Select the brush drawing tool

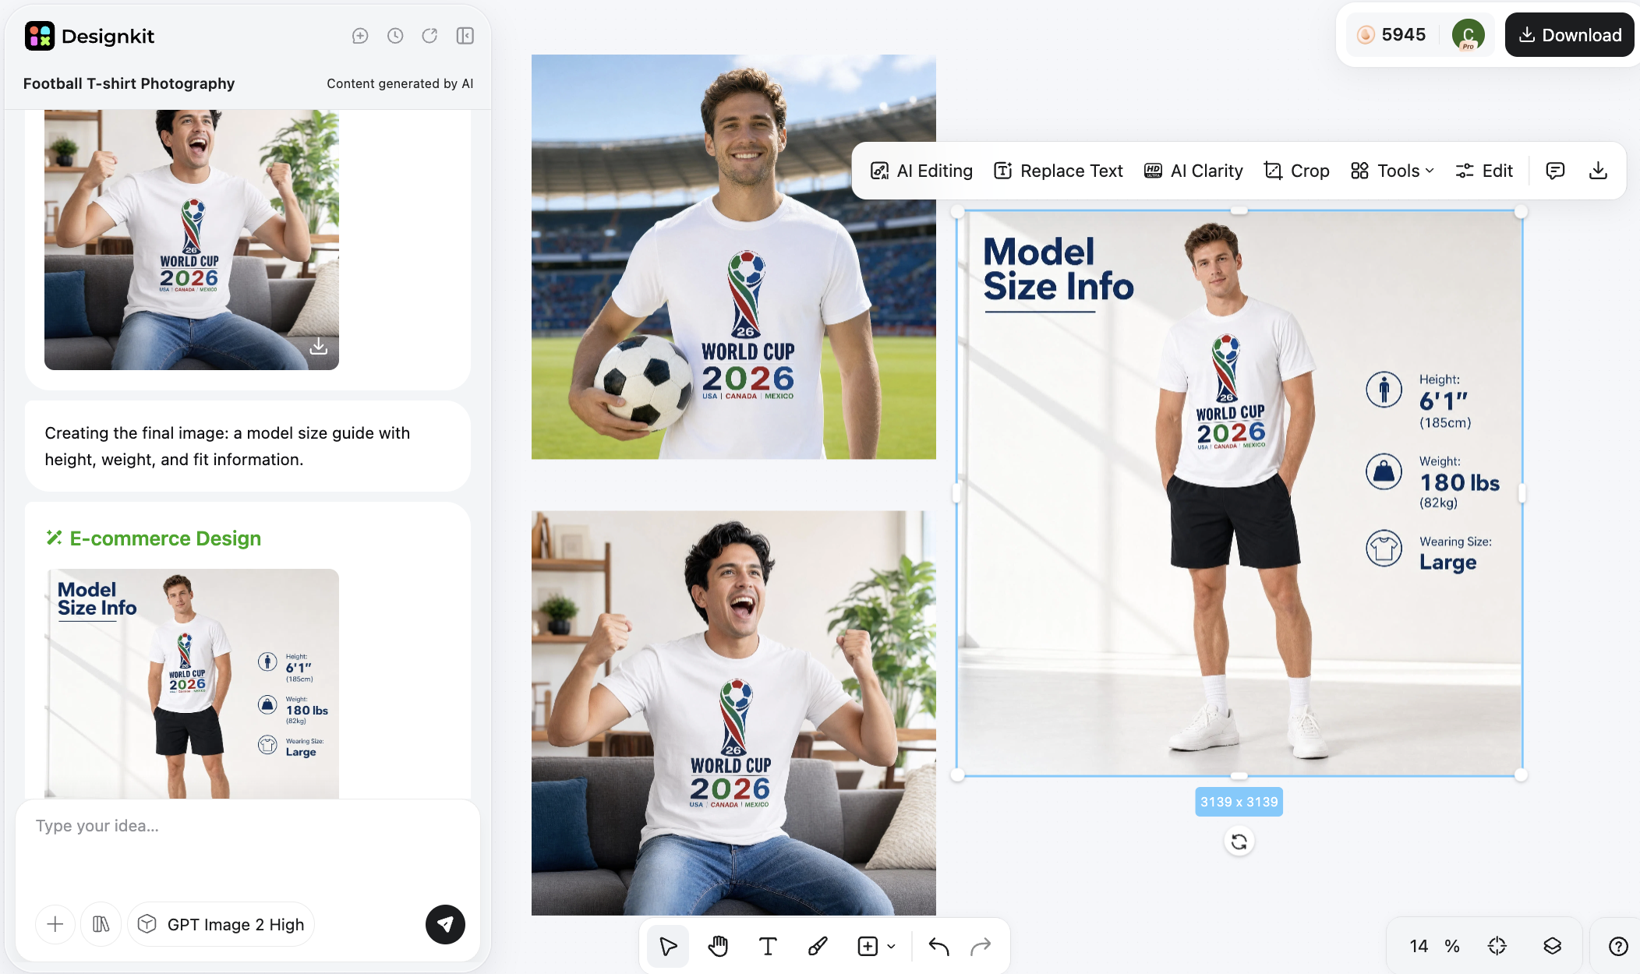point(818,946)
